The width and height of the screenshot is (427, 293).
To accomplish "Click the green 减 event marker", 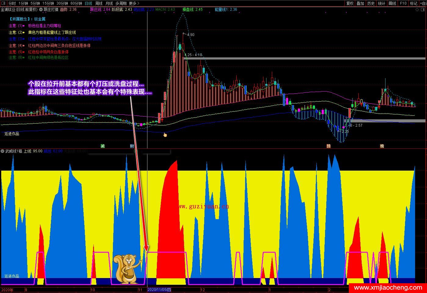I will [103, 146].
